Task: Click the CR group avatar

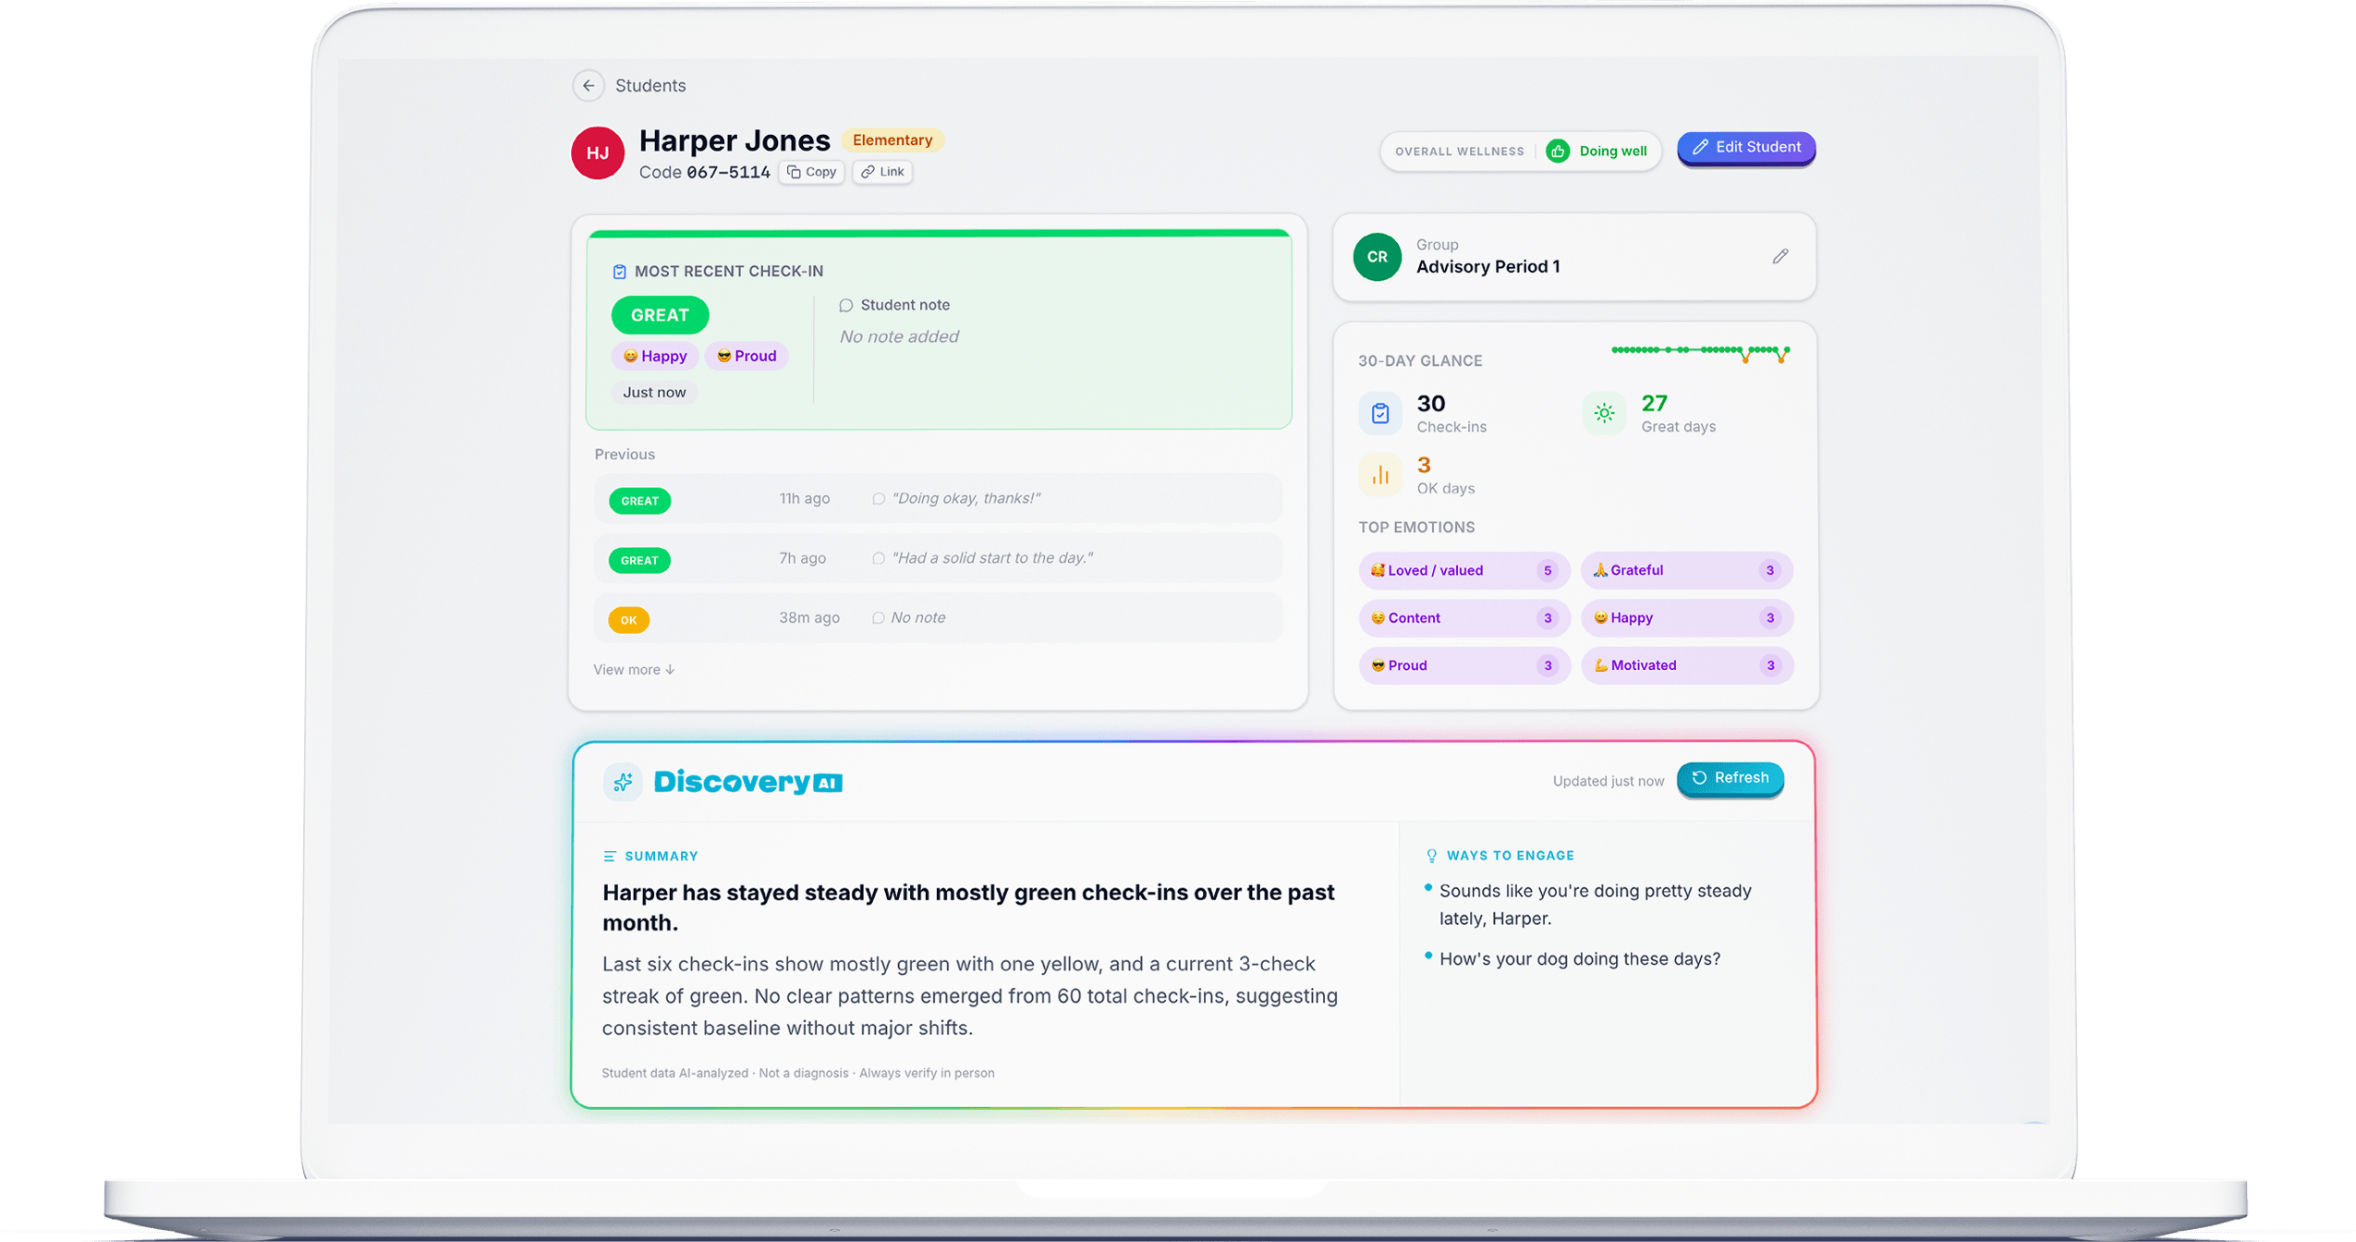Action: (x=1376, y=256)
